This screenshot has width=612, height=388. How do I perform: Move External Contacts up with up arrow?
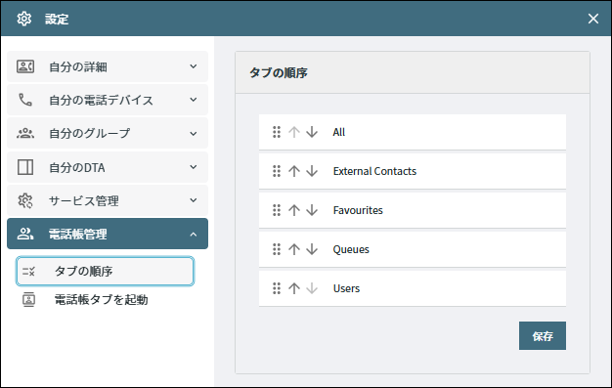[294, 171]
